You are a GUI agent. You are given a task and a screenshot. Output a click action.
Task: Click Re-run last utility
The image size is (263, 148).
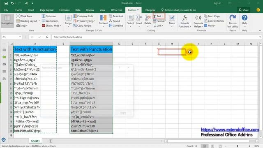pyautogui.click(x=233, y=21)
